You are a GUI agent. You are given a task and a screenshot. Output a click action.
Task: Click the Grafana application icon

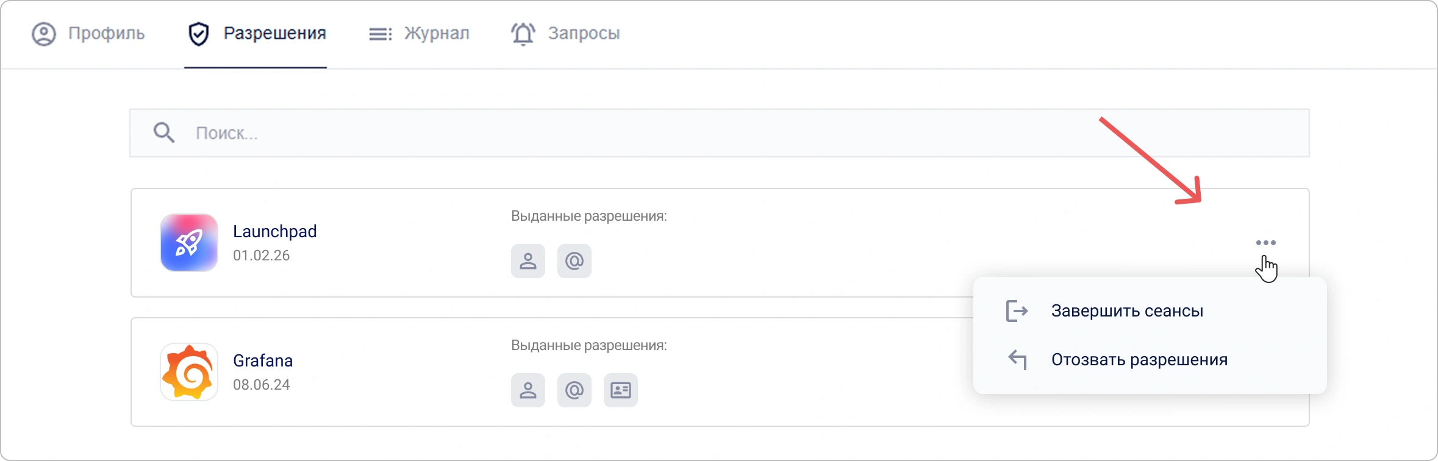pyautogui.click(x=188, y=371)
